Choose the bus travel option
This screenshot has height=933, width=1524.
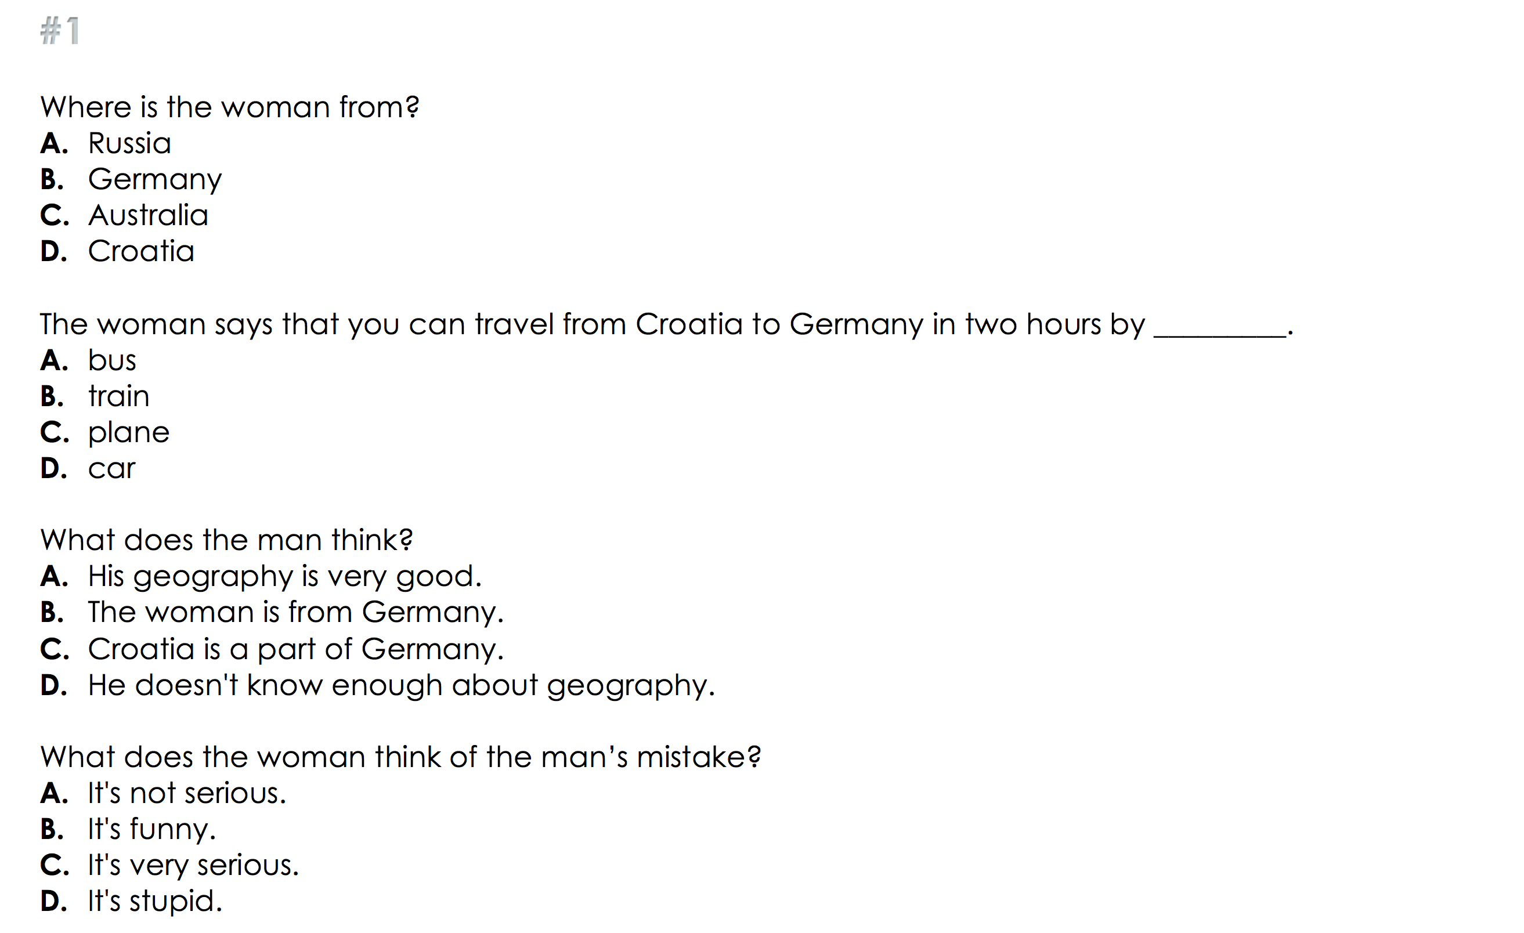[112, 361]
